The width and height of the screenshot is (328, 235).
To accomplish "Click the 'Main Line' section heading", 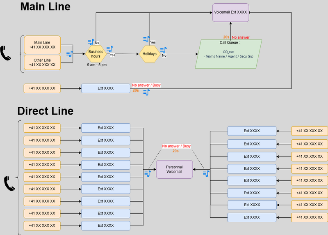I will (x=46, y=7).
